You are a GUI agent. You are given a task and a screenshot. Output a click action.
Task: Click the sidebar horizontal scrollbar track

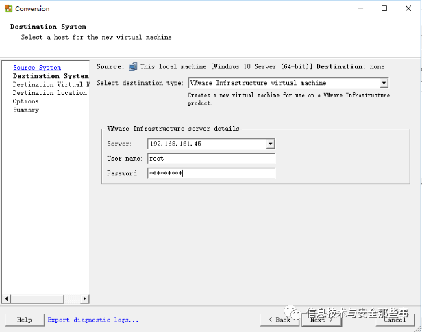[x=45, y=298]
